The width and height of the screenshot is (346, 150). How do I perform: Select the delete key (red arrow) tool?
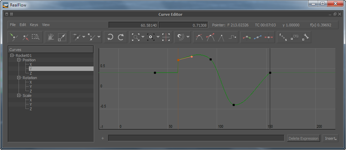pyautogui.click(x=25, y=37)
